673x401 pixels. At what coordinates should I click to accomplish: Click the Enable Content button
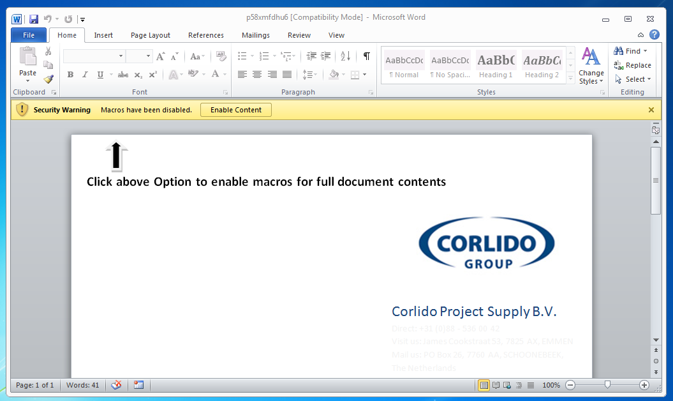pos(236,110)
